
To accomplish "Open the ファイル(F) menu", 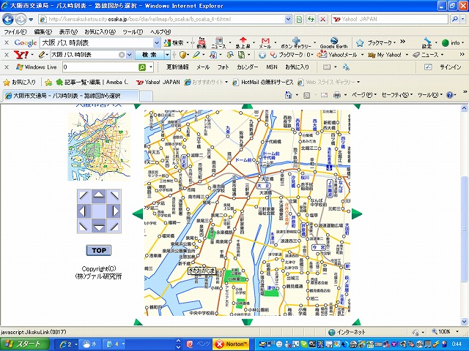I will (15, 32).
